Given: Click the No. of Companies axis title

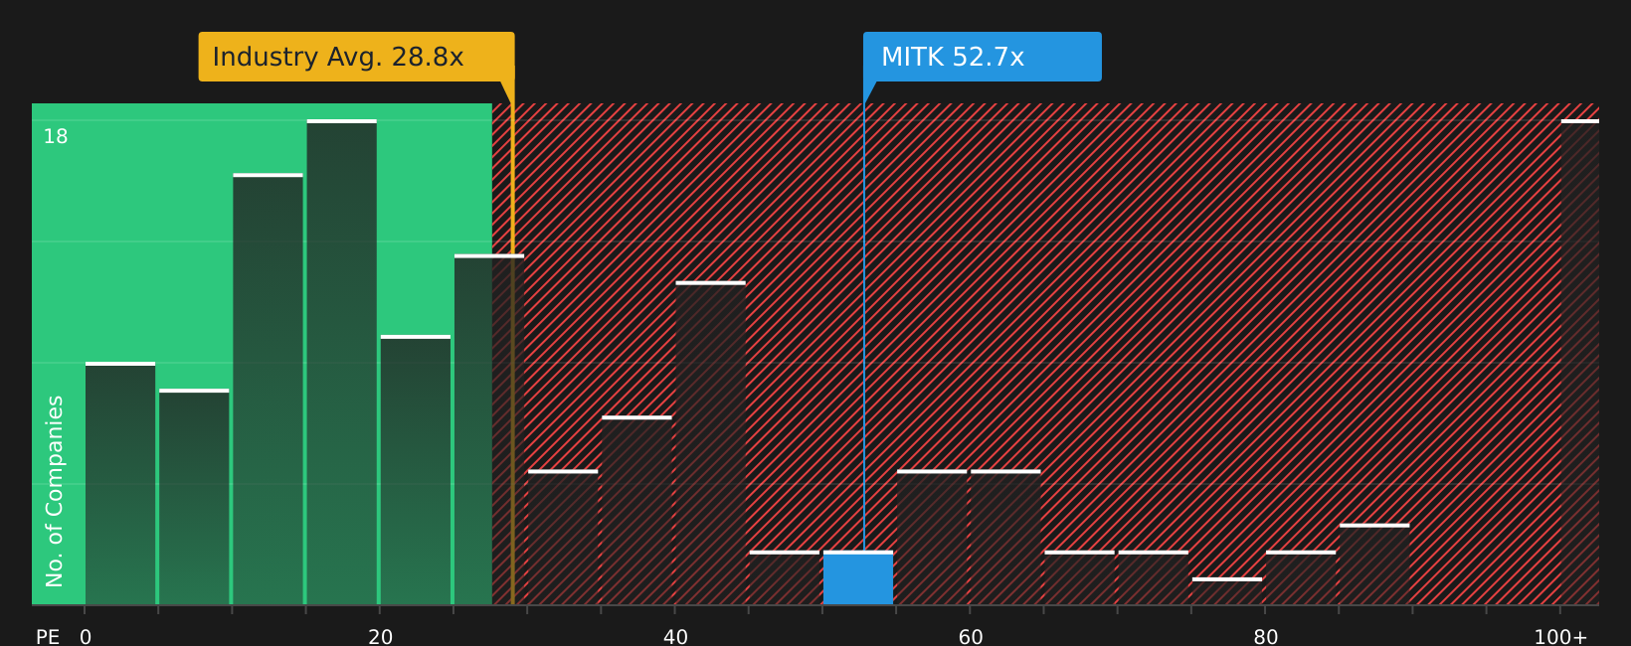Looking at the screenshot, I should 55,491.
